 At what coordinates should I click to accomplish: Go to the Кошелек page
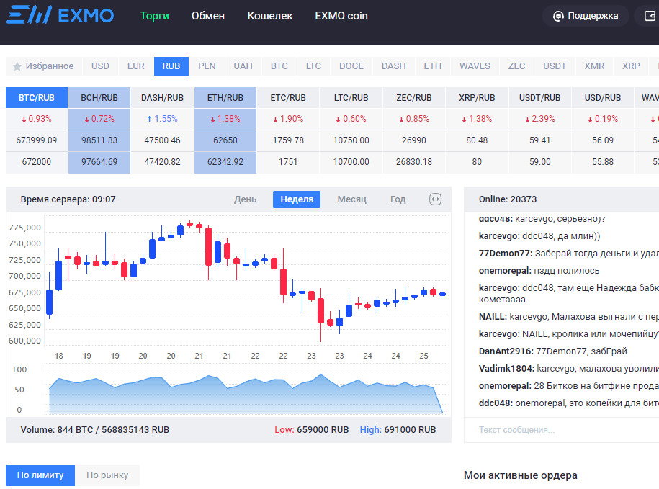[269, 16]
